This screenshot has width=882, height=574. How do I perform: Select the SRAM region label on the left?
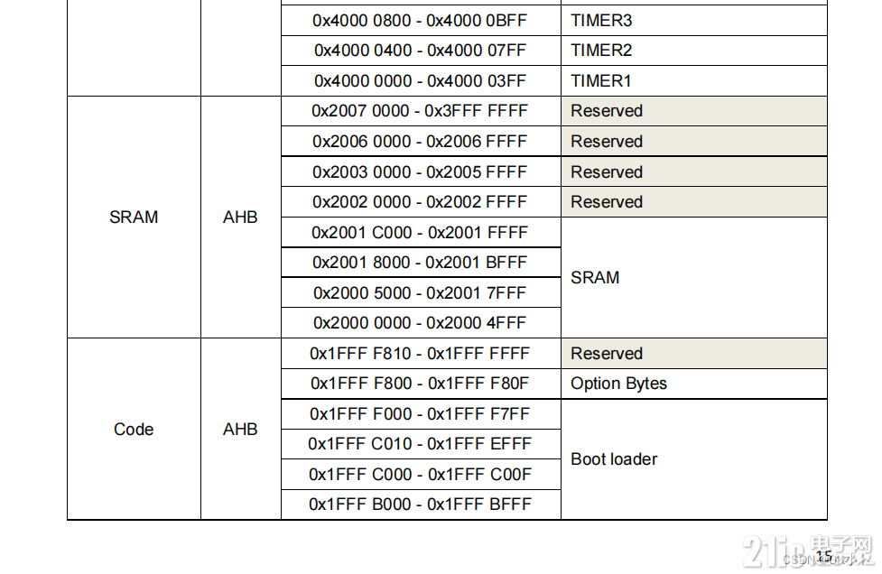click(x=134, y=217)
